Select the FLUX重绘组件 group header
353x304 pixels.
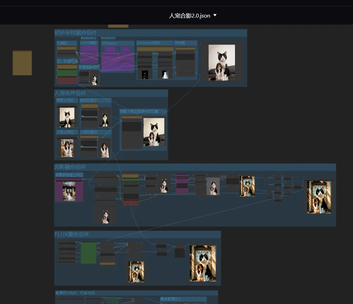[x=72, y=234]
